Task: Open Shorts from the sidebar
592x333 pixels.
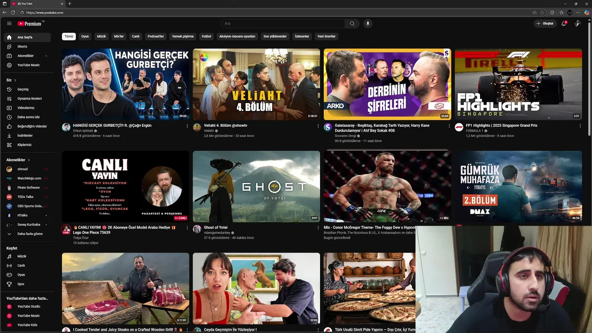Action: click(27, 46)
